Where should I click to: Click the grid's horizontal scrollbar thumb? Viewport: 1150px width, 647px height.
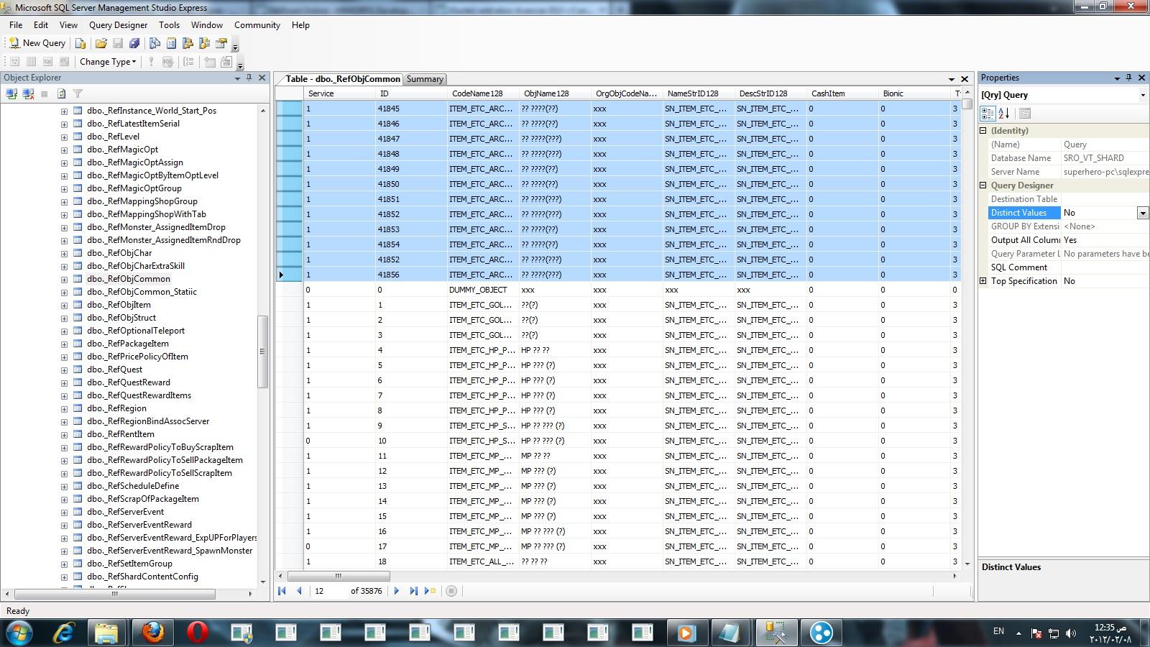tap(339, 576)
